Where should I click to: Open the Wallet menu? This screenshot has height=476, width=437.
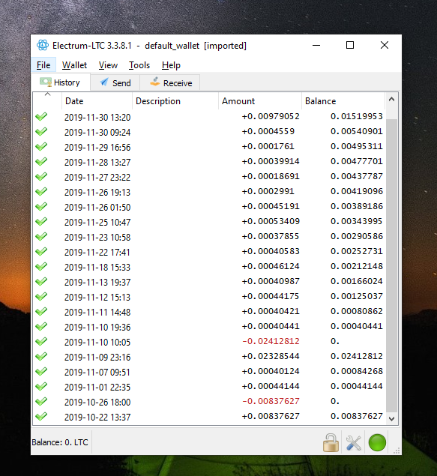(x=74, y=65)
